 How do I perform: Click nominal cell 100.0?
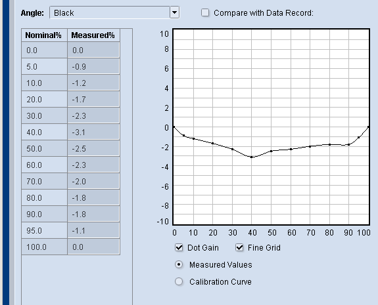[x=44, y=247]
